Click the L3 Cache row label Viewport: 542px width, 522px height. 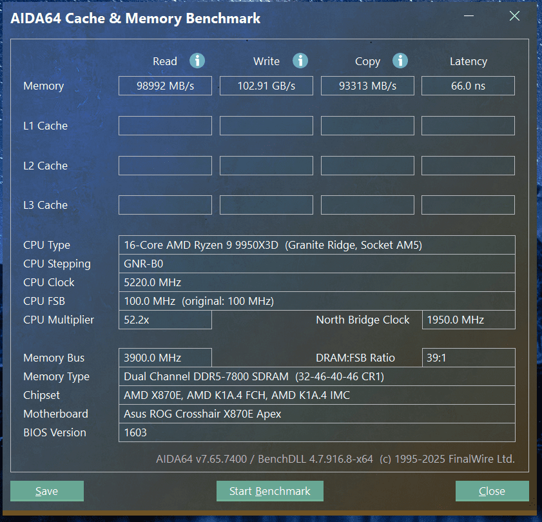pos(45,205)
